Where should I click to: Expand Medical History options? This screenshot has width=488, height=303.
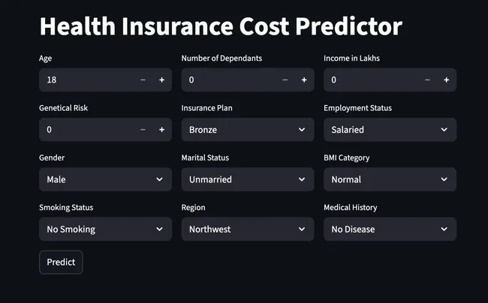pos(390,229)
